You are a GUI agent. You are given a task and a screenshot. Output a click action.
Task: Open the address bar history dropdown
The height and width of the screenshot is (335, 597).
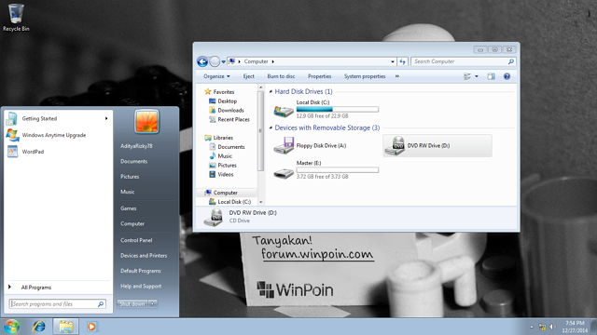tap(393, 61)
